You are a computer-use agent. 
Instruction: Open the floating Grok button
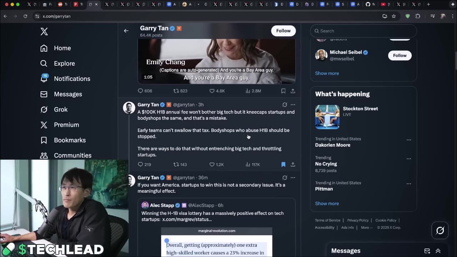[x=440, y=231]
